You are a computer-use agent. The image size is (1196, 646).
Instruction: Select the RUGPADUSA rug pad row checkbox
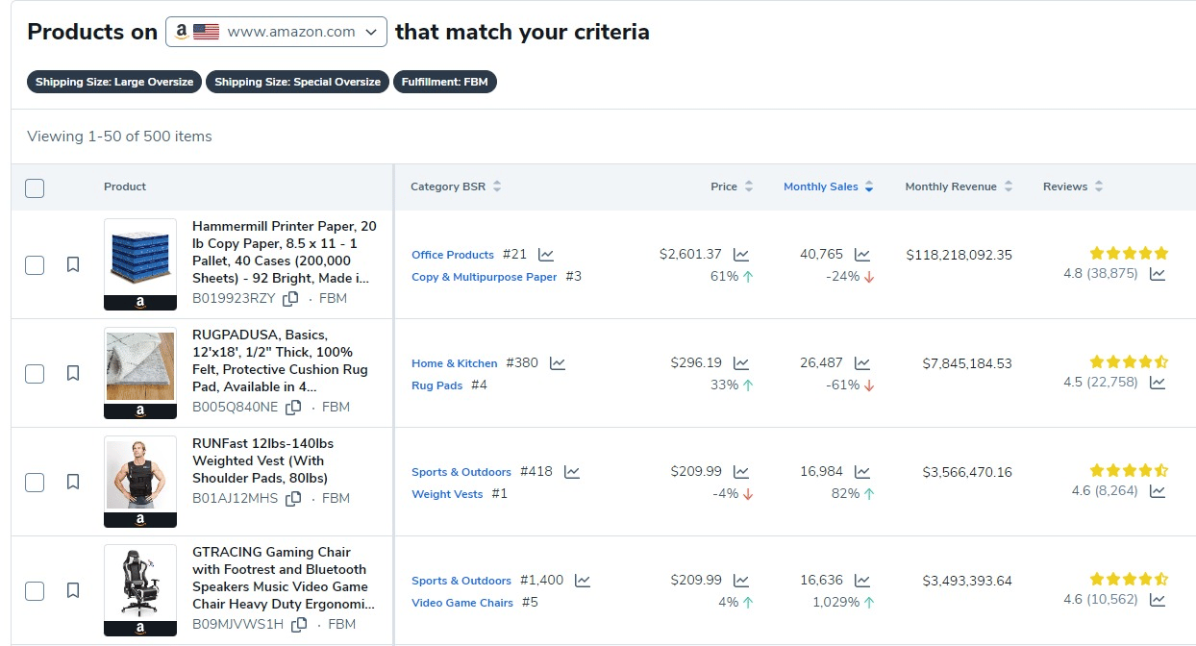coord(35,373)
